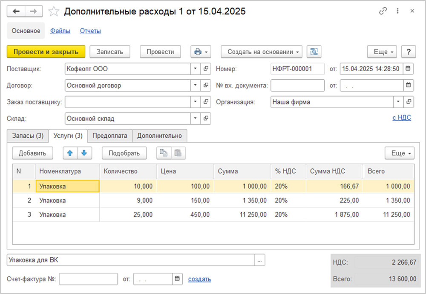
Task: Open Основной договор record icon
Action: (206, 85)
